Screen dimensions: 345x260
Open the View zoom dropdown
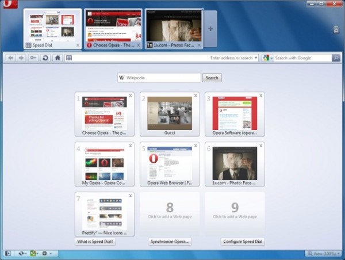click(x=323, y=253)
